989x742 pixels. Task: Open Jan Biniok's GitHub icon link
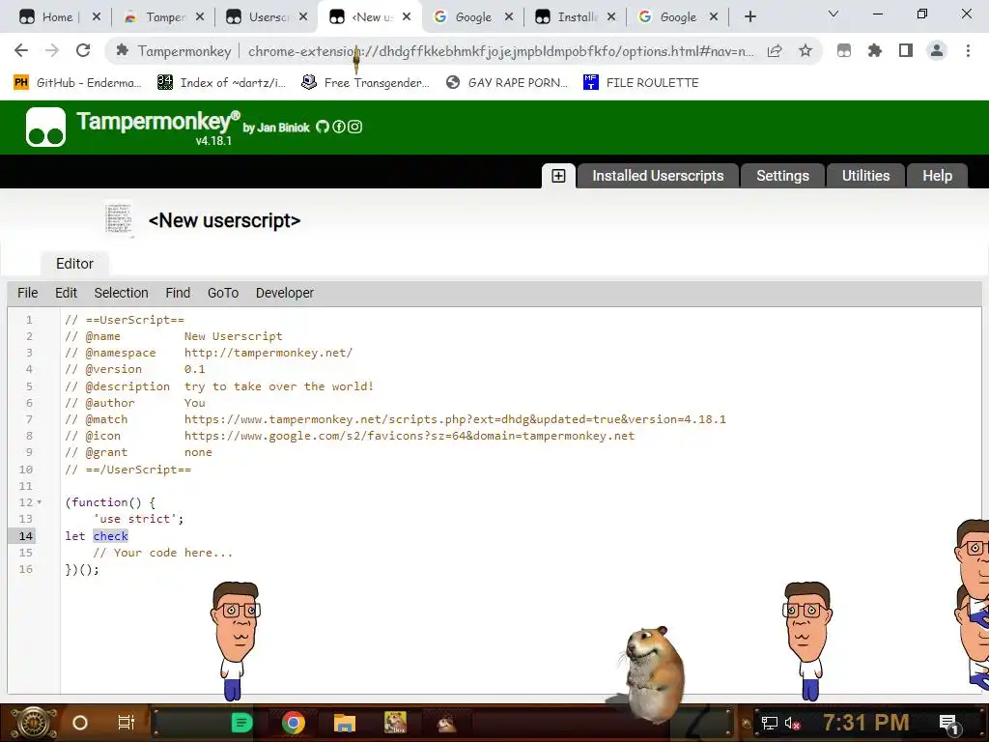coord(323,127)
